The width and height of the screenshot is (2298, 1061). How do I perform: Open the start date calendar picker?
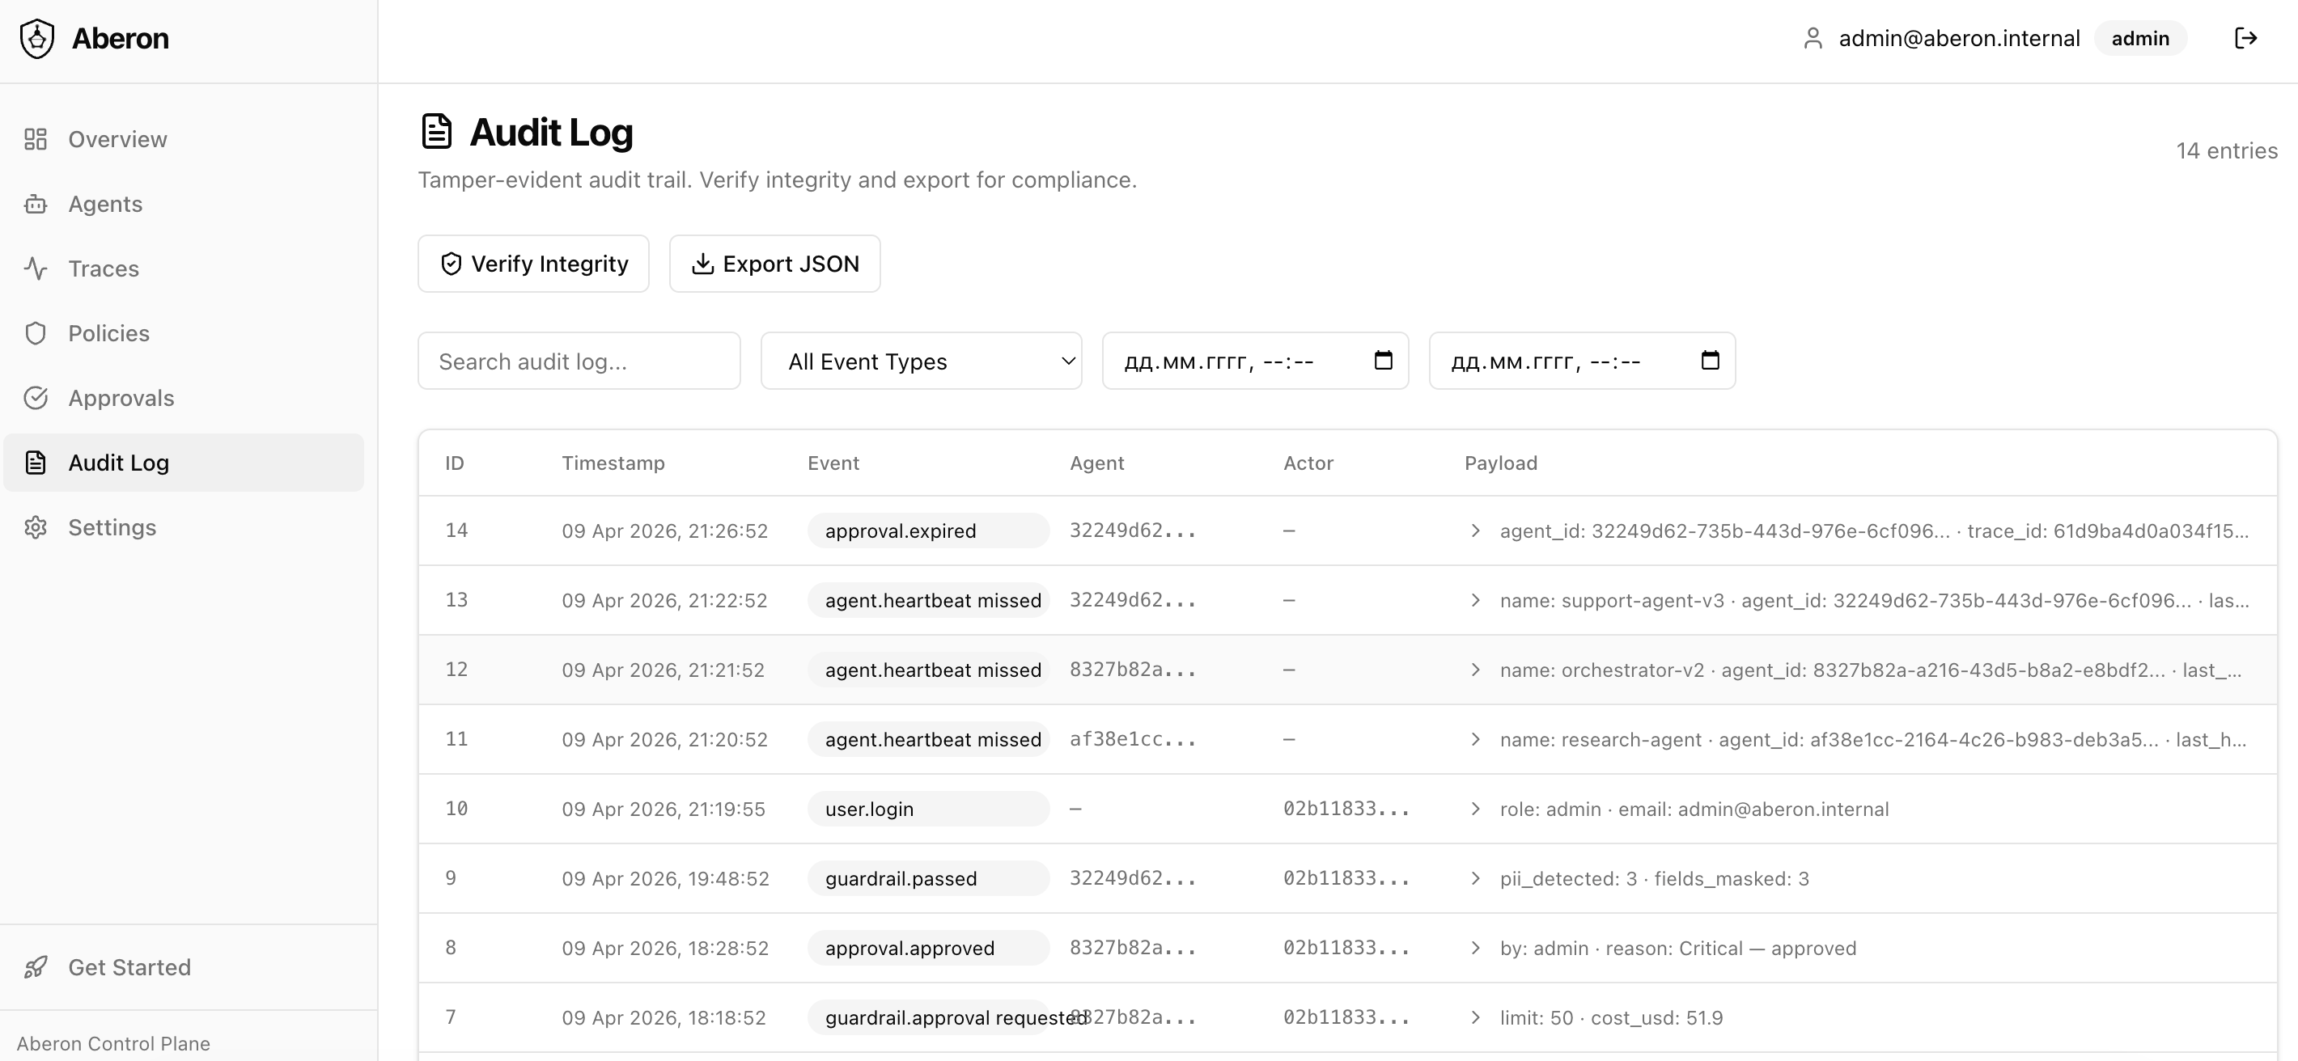1383,361
